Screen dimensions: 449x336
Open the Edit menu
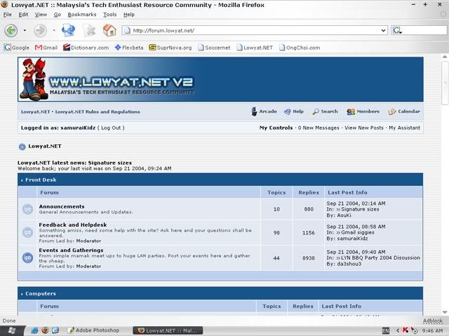pyautogui.click(x=23, y=15)
